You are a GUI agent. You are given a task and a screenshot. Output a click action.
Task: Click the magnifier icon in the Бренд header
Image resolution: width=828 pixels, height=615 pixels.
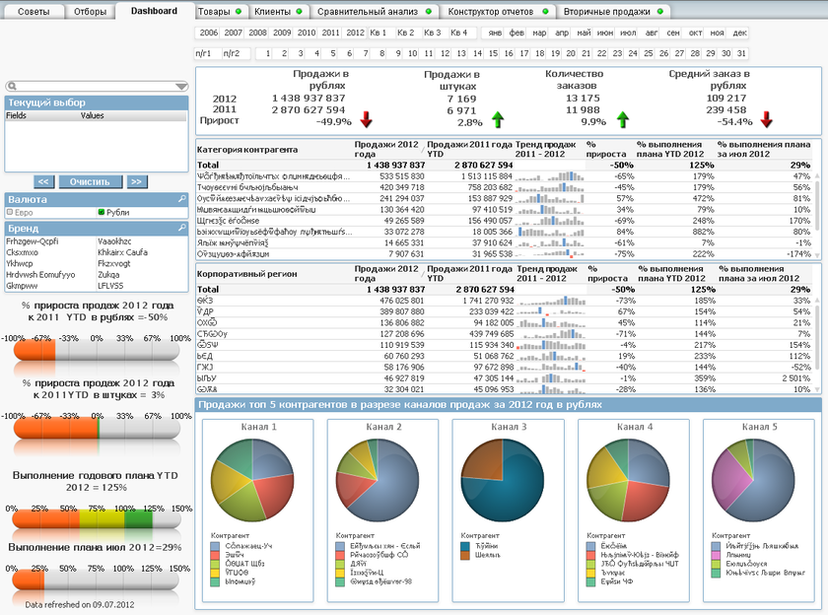(x=181, y=229)
